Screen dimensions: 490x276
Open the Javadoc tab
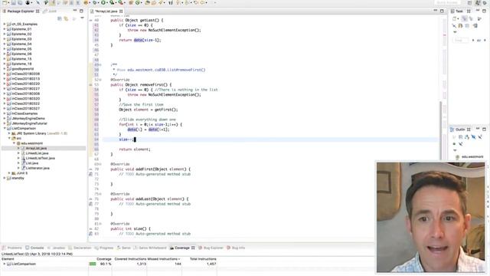click(56, 248)
